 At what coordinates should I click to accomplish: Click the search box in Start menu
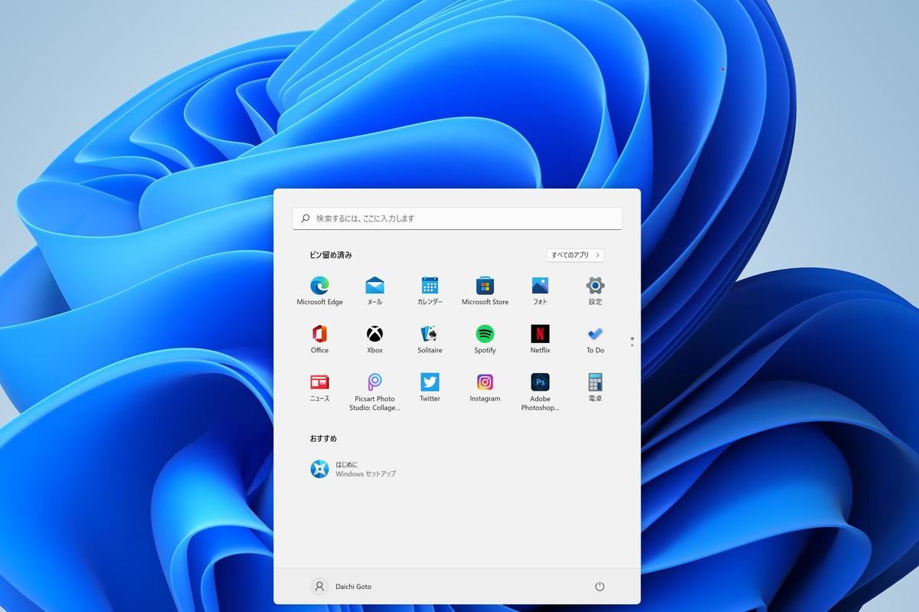point(457,218)
